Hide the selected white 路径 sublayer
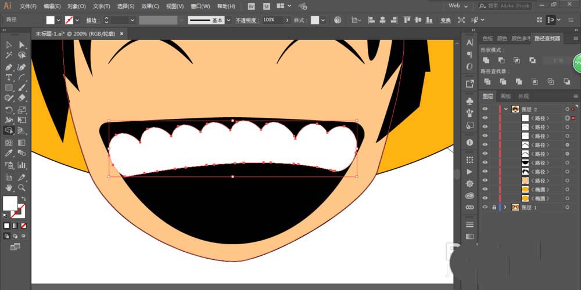The width and height of the screenshot is (581, 290). pos(485,118)
